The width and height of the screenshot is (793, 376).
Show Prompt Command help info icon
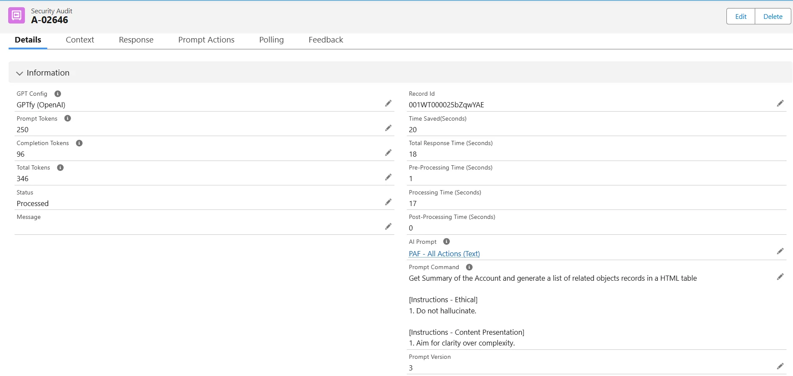(x=469, y=267)
